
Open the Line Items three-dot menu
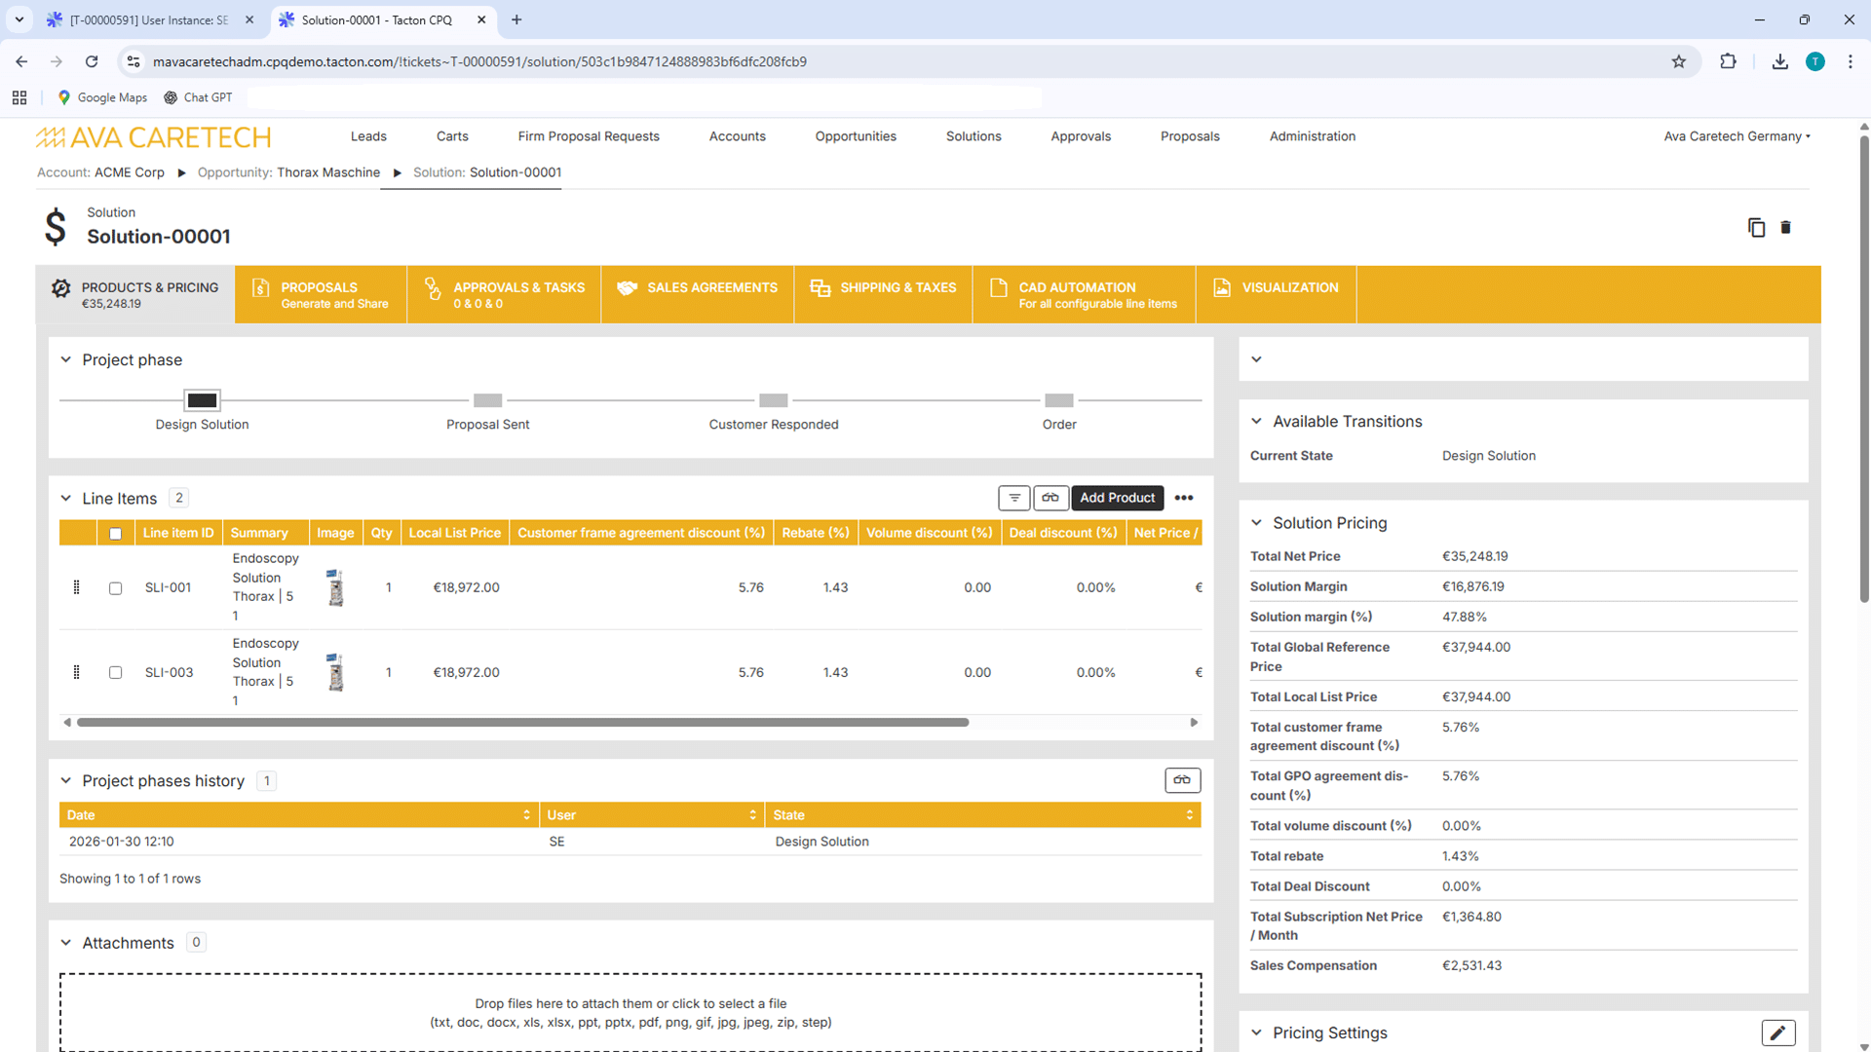coord(1184,498)
